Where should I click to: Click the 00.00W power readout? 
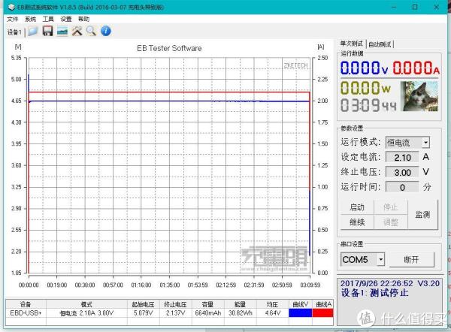[x=365, y=88]
